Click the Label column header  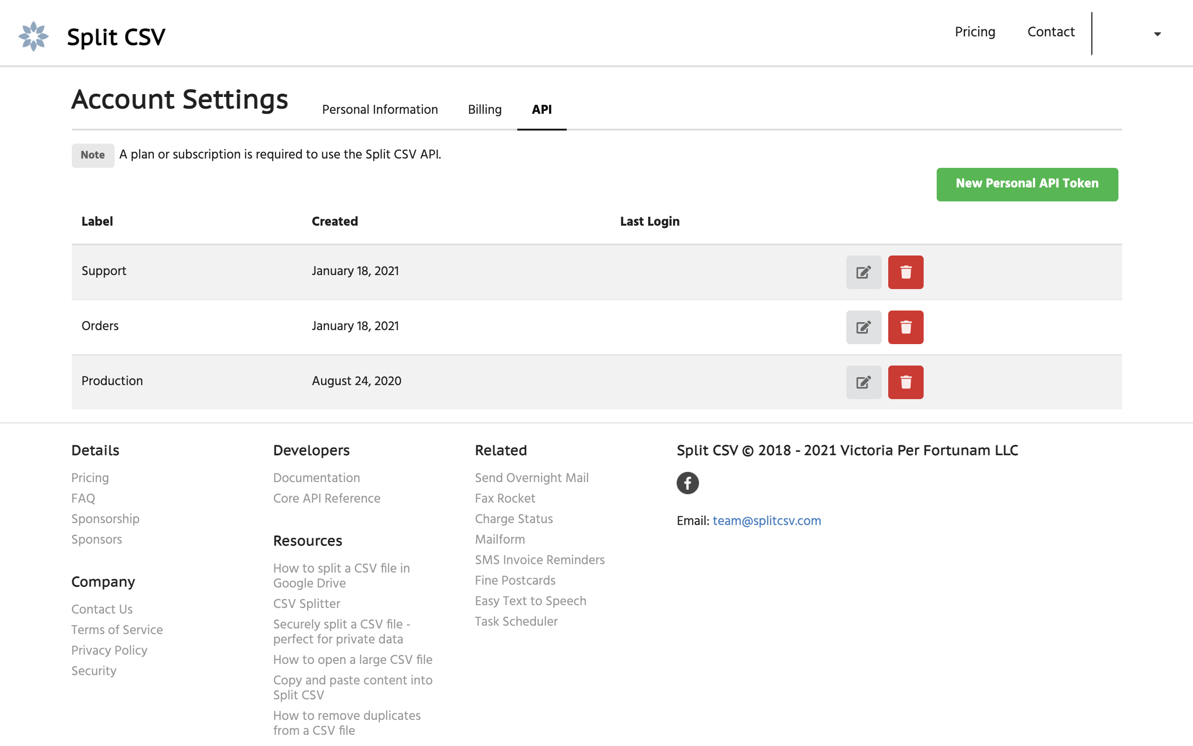click(97, 221)
